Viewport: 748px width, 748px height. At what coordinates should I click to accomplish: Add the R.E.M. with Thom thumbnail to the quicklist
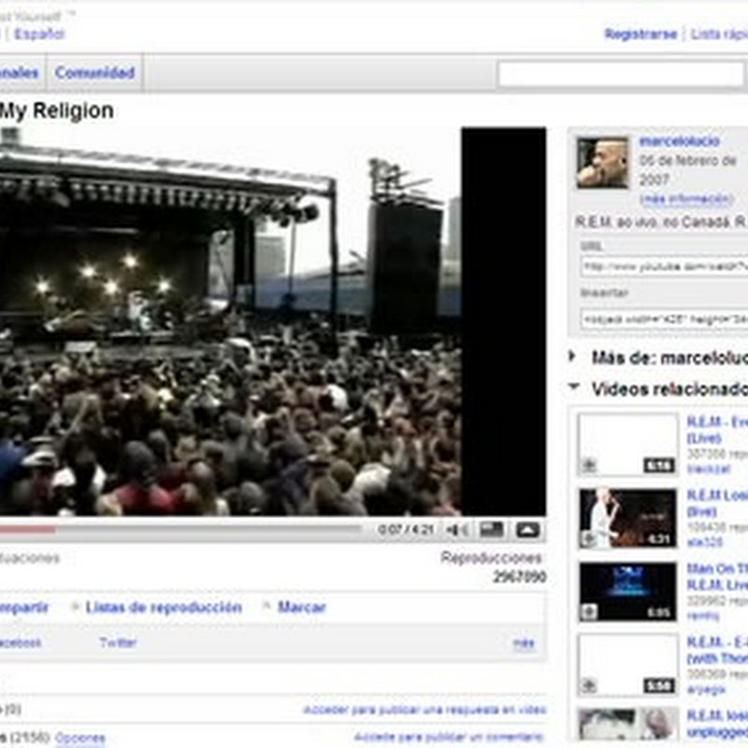pyautogui.click(x=589, y=685)
